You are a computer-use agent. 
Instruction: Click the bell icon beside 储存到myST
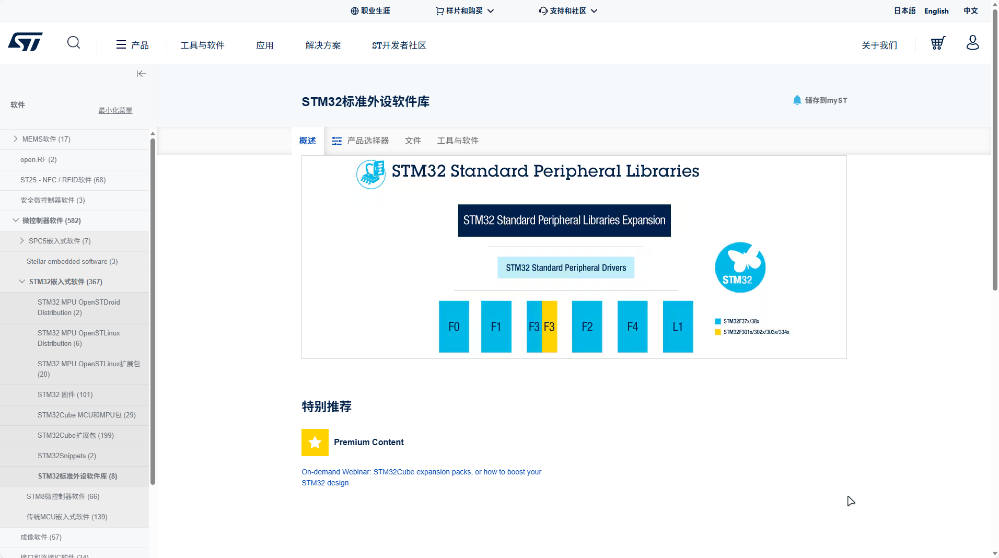coord(797,100)
